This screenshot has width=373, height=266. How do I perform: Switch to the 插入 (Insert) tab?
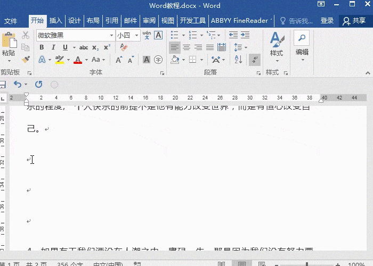point(55,21)
